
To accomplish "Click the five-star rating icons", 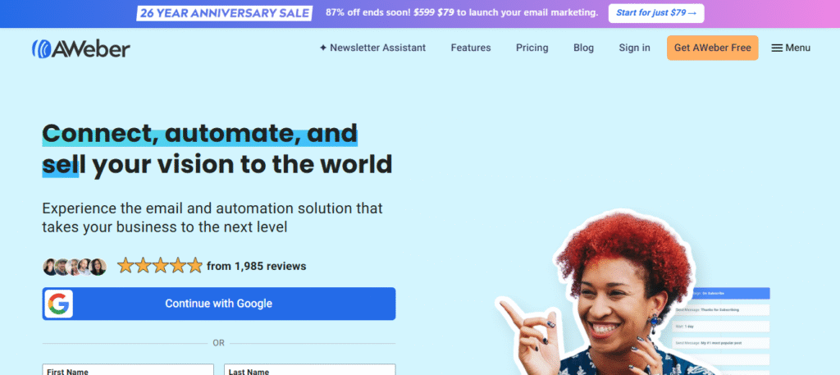I will (x=160, y=266).
